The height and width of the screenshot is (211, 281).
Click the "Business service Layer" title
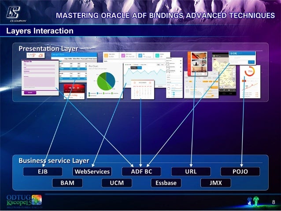click(x=54, y=161)
